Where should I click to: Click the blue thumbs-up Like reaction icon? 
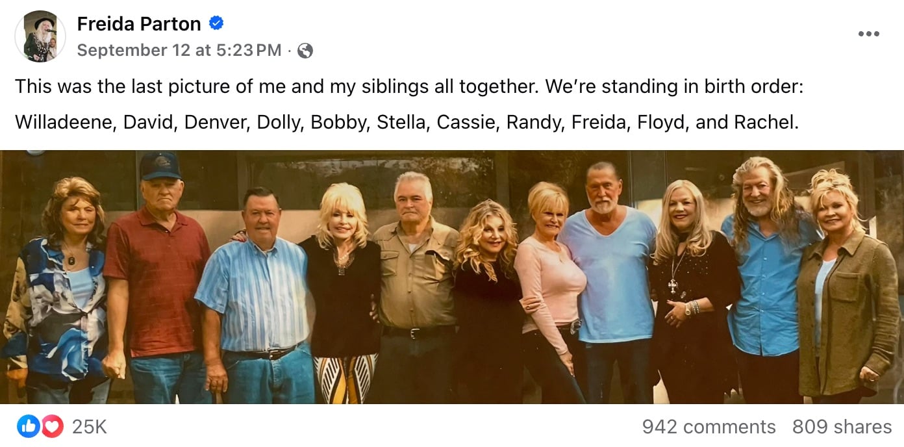pyautogui.click(x=28, y=426)
